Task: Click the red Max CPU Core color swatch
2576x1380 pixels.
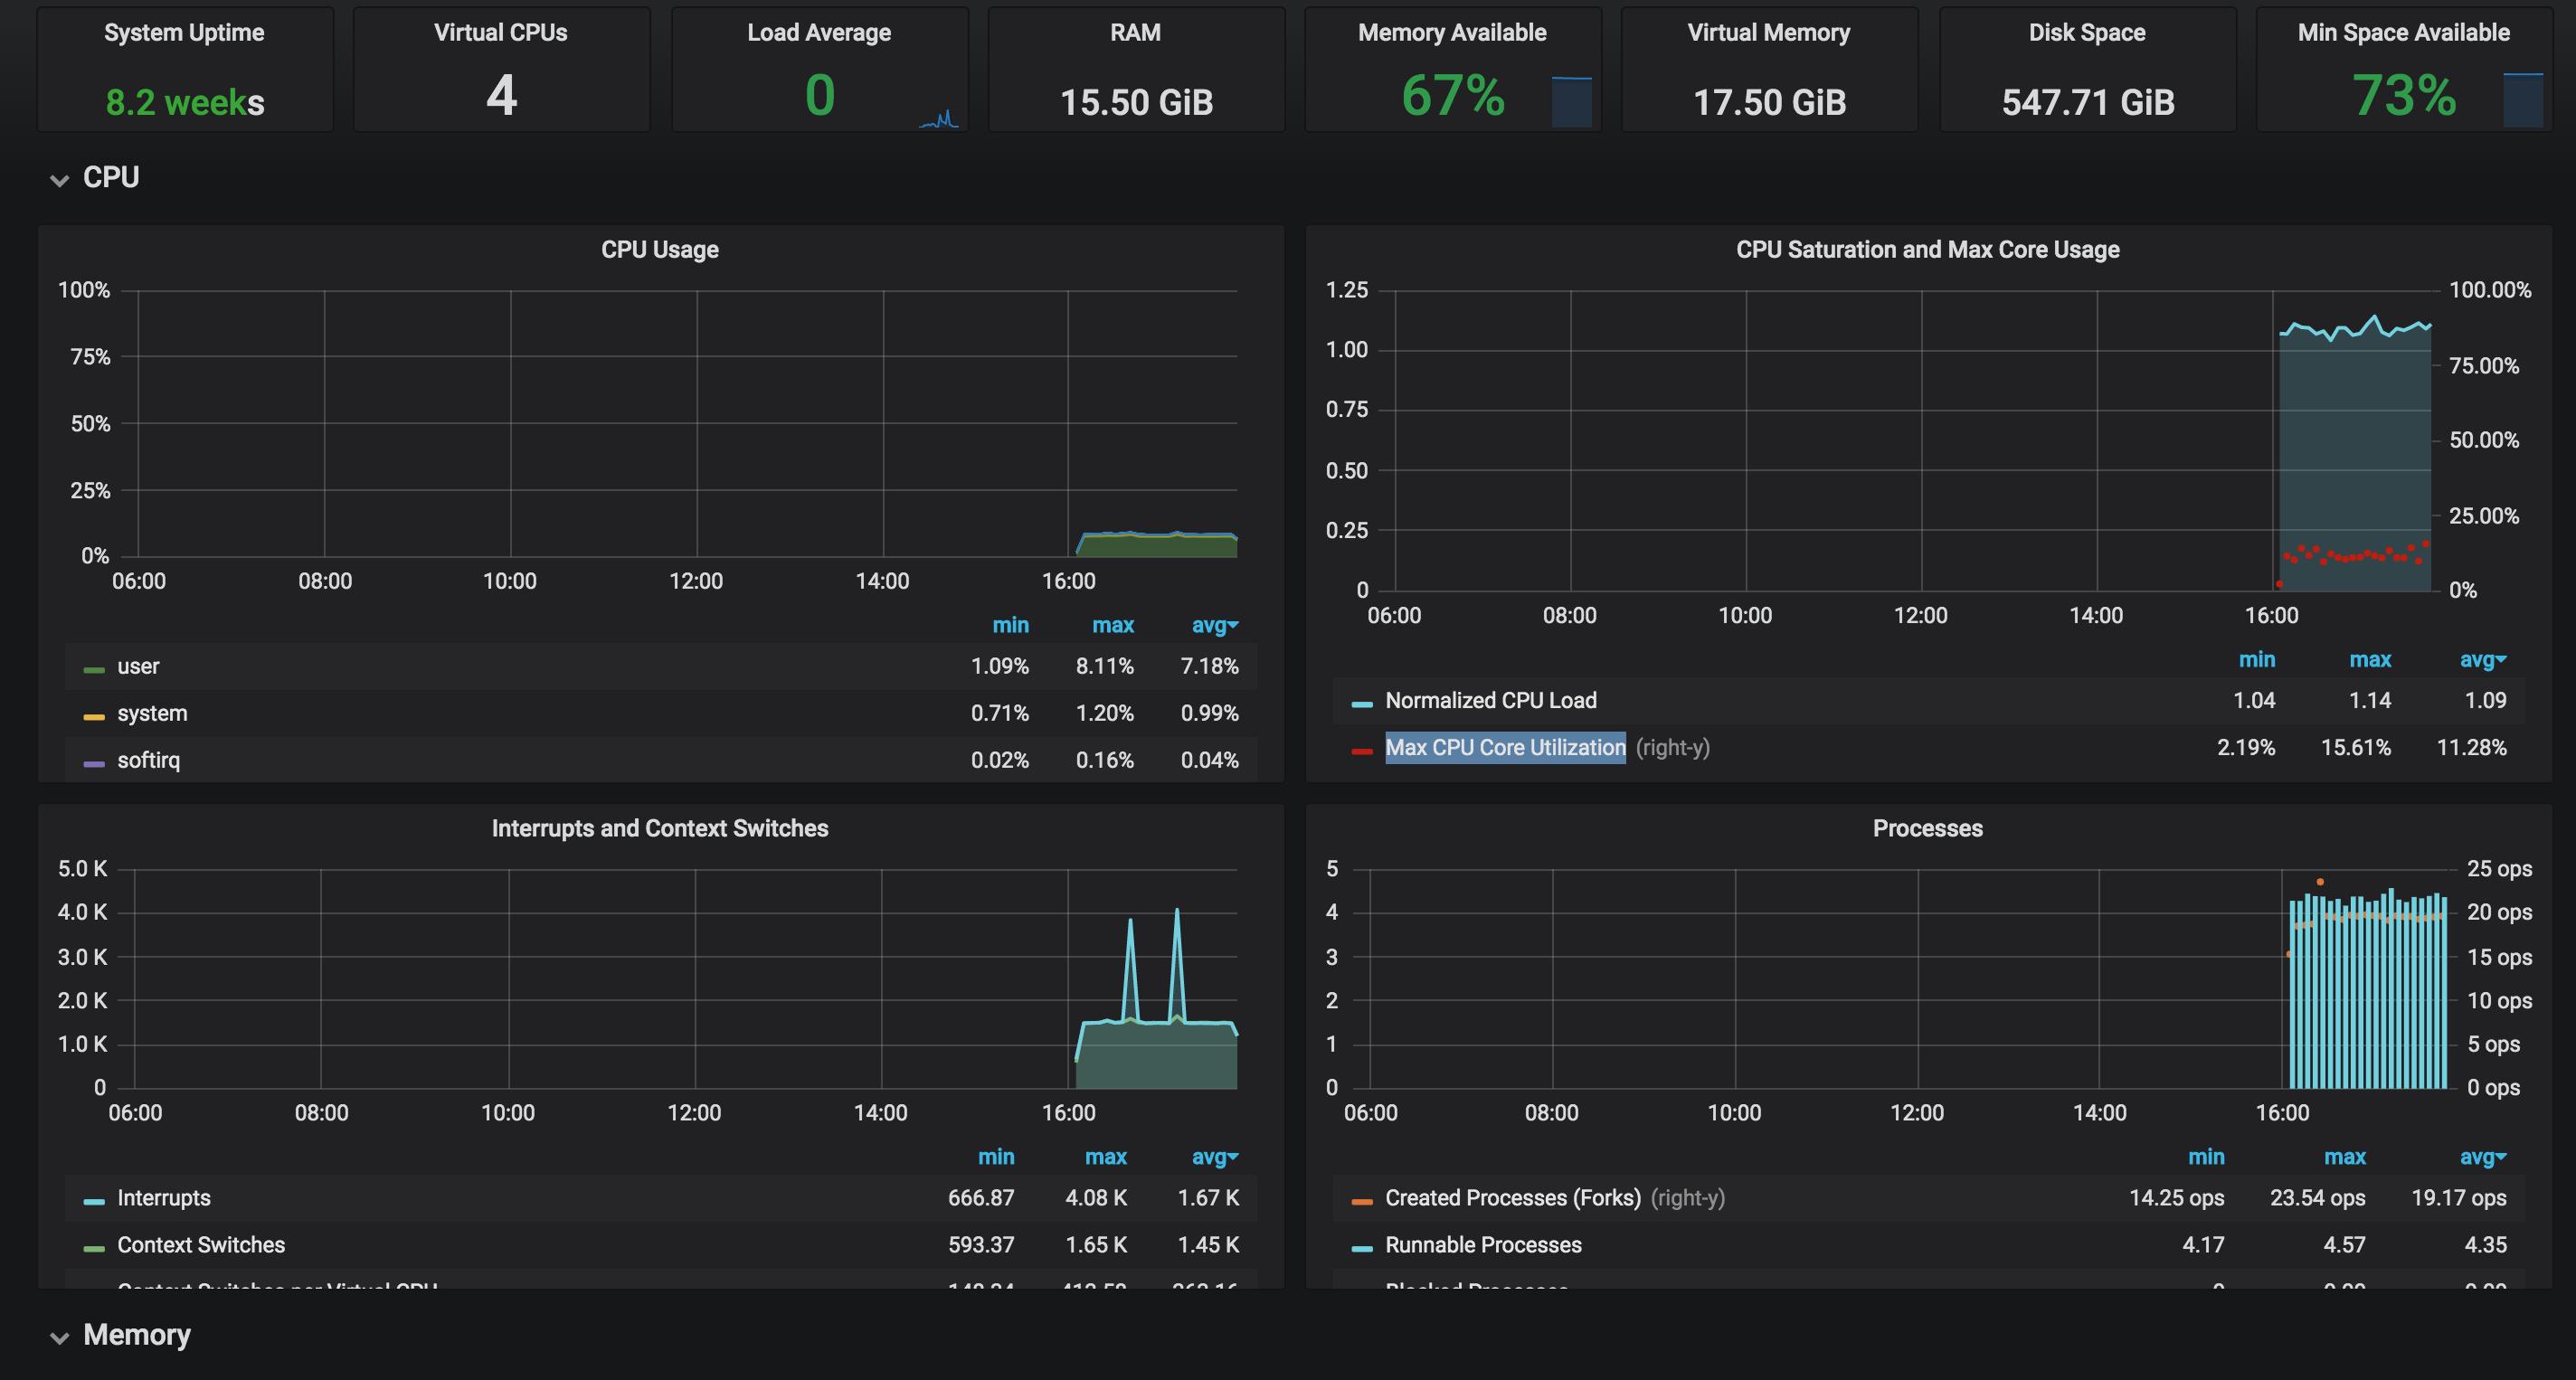Action: click(x=1361, y=750)
